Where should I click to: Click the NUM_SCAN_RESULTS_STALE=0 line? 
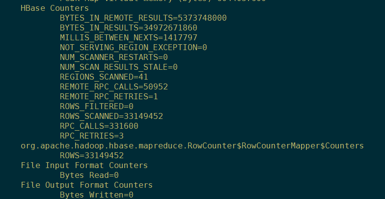point(118,67)
